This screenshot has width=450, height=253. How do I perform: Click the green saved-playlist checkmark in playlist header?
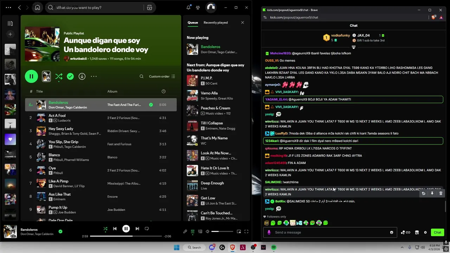70,76
